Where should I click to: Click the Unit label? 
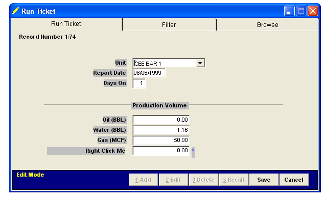click(121, 63)
